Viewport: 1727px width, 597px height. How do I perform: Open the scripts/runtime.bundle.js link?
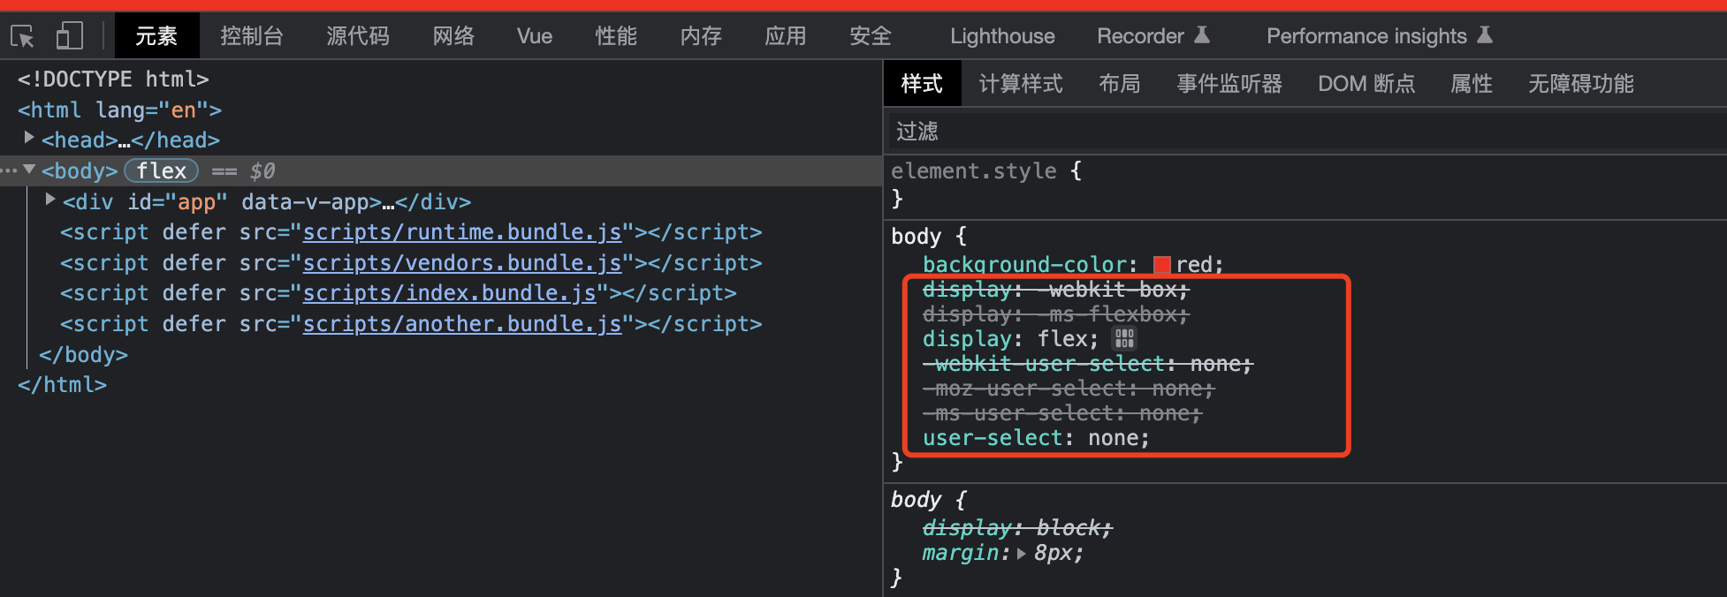pos(462,232)
